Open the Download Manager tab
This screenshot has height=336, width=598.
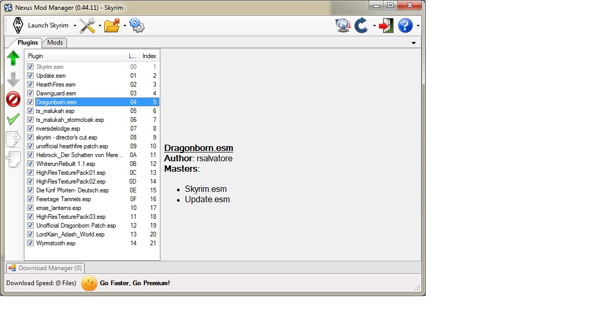(x=45, y=268)
